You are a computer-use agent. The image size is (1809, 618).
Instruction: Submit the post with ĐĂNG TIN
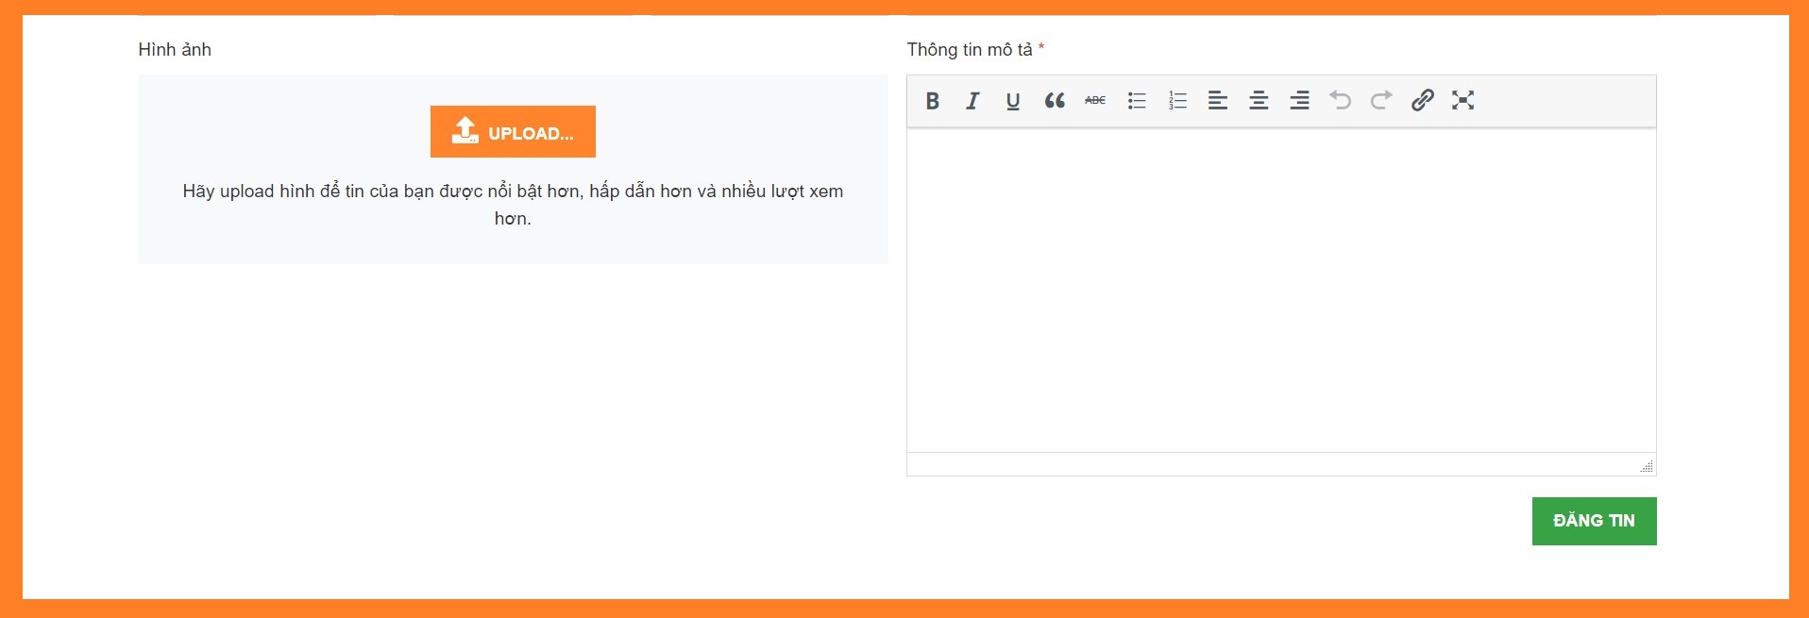tap(1594, 521)
